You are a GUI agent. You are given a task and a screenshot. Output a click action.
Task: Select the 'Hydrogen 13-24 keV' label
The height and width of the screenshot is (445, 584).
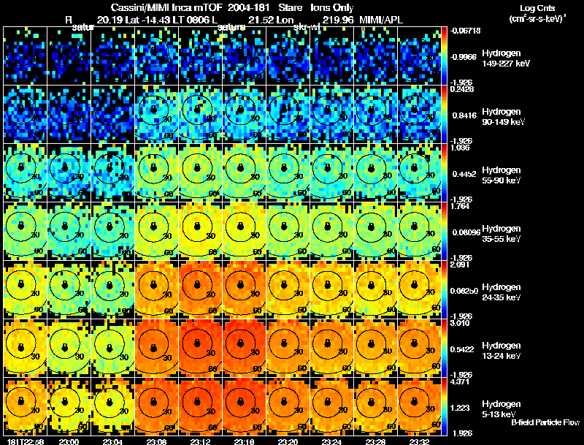tap(502, 351)
